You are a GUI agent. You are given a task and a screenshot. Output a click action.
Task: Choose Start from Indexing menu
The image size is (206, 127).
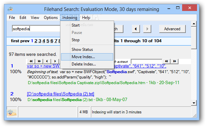coord(87,25)
